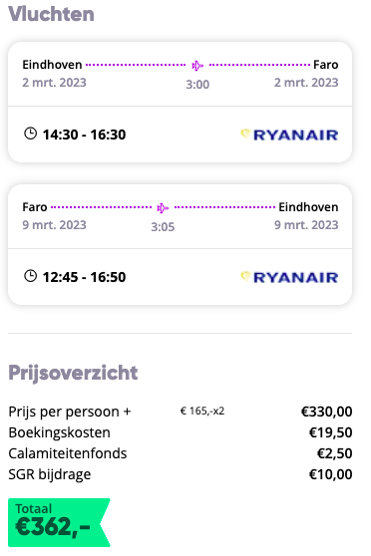This screenshot has width=371, height=556.
Task: Click the Ryanair logo on the outbound flight
Action: [289, 135]
